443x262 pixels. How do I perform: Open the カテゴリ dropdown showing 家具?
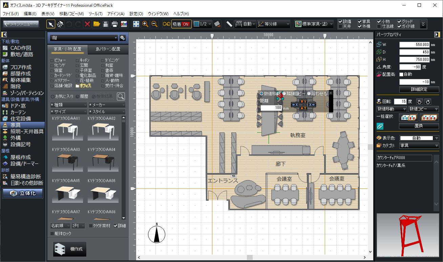[x=419, y=146]
